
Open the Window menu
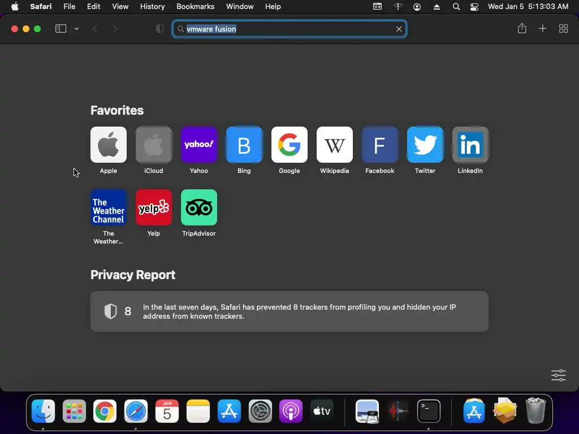point(240,7)
